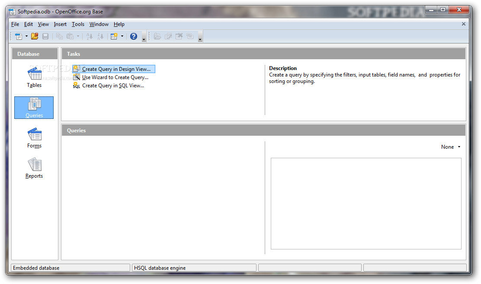Select Queries in the Database pane
This screenshot has width=481, height=284.
click(x=34, y=108)
